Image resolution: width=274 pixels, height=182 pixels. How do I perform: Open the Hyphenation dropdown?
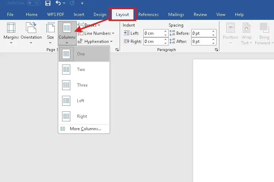click(x=95, y=42)
